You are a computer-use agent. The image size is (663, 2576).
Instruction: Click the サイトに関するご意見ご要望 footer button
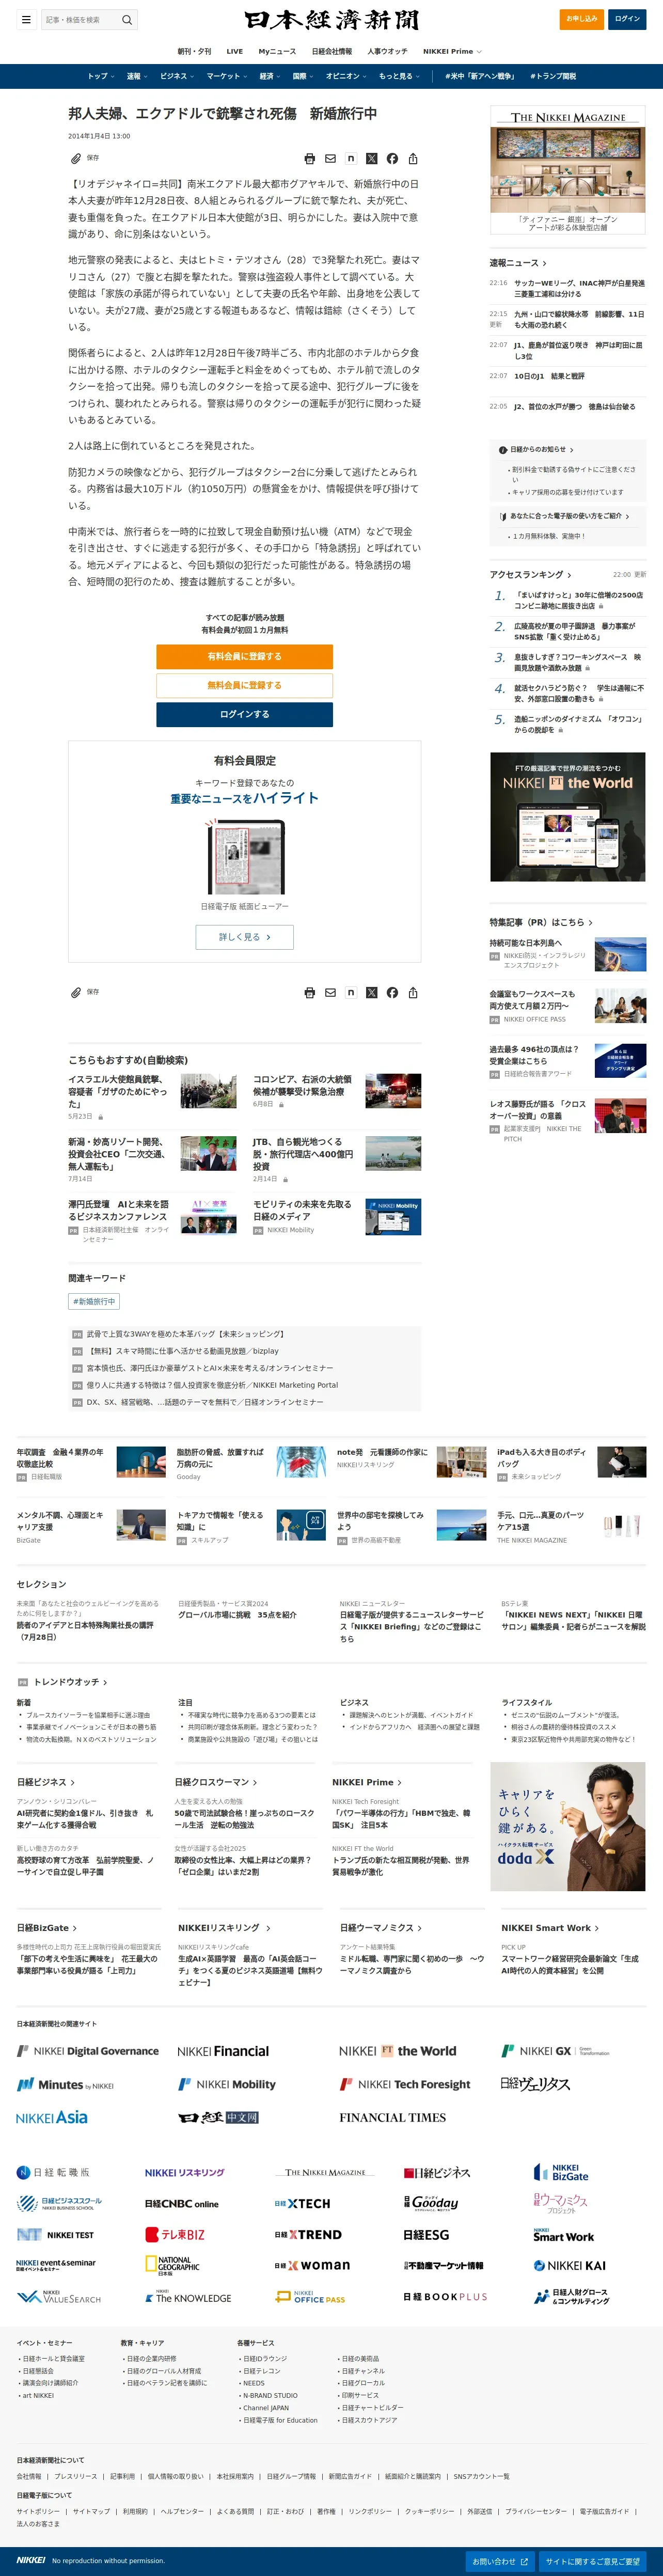point(593,2561)
